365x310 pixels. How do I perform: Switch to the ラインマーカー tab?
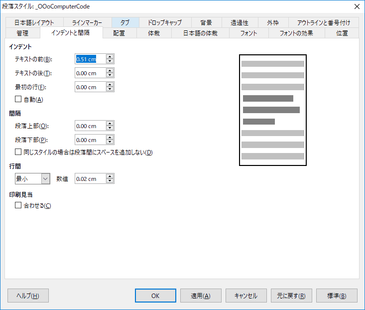click(87, 22)
